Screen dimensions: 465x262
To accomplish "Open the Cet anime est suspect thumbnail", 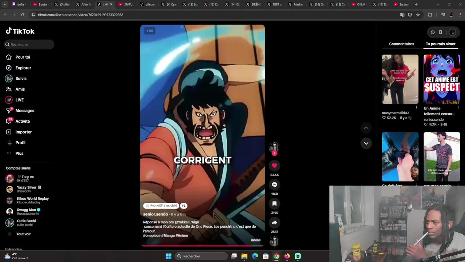I will click(x=442, y=79).
